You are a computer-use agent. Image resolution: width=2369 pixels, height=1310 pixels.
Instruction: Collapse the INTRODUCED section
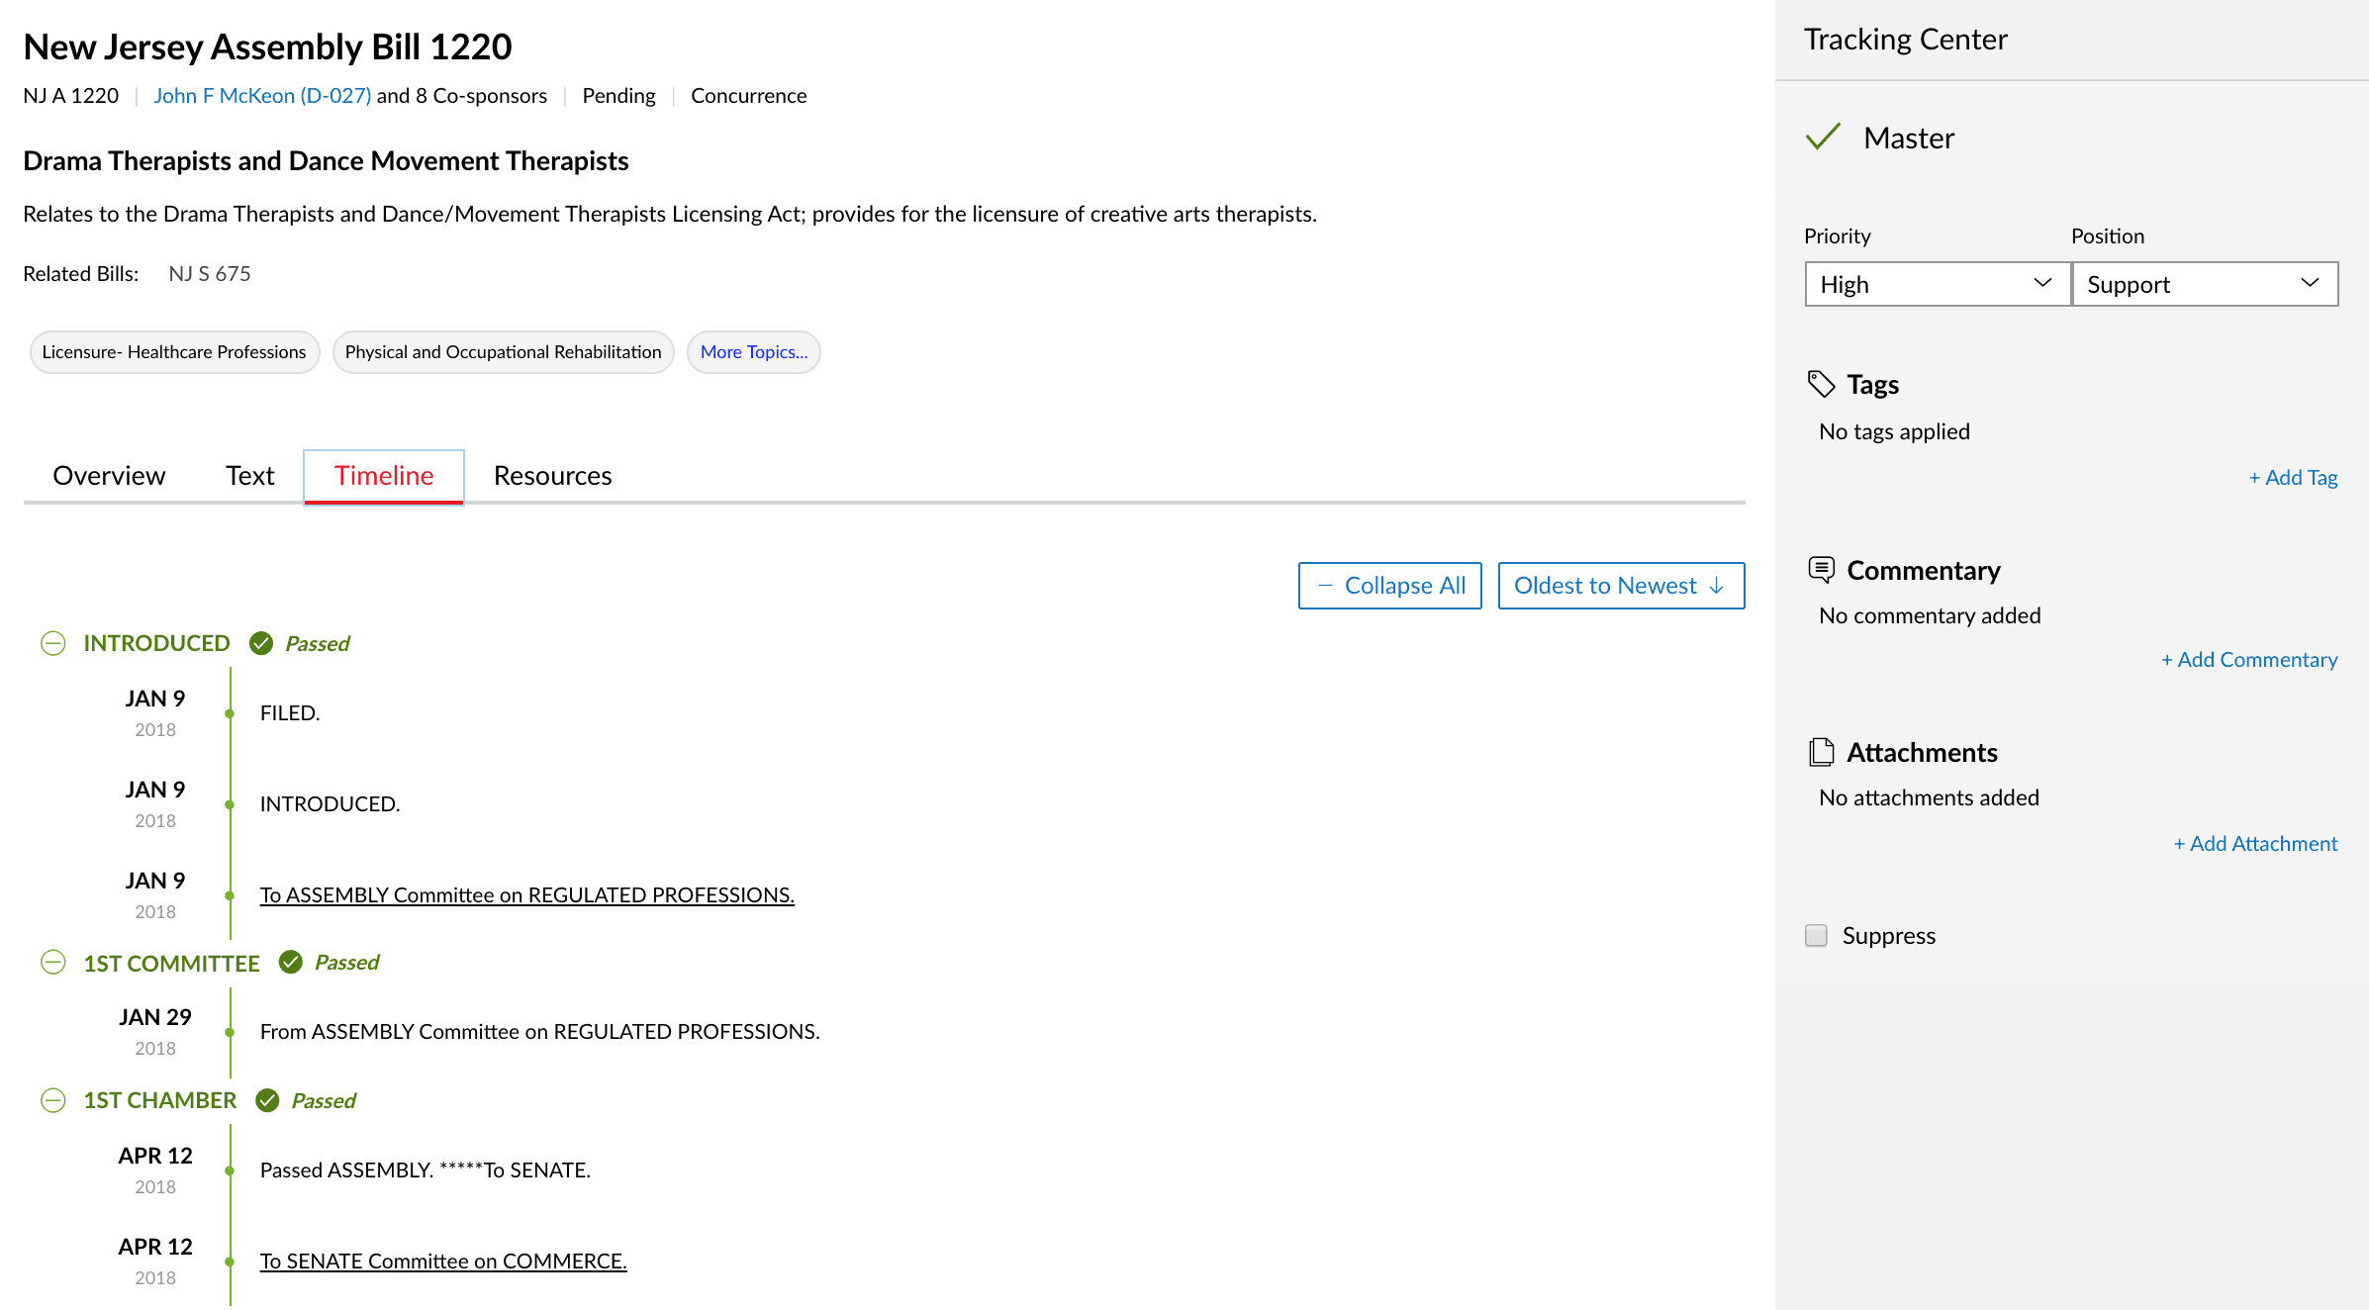click(53, 643)
